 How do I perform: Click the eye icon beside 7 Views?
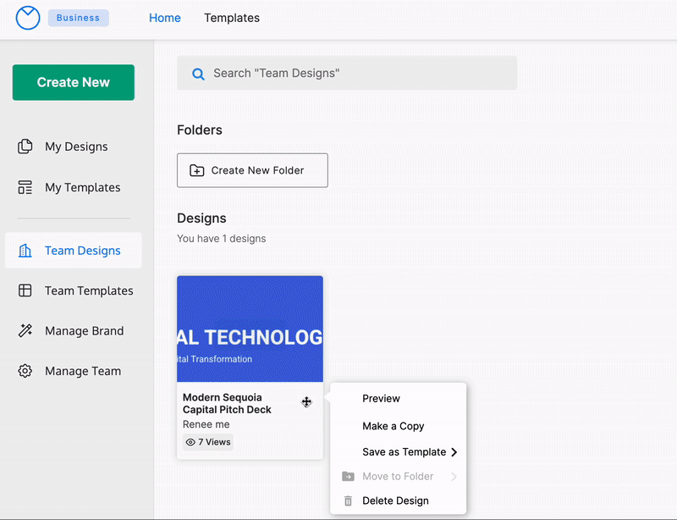(190, 442)
